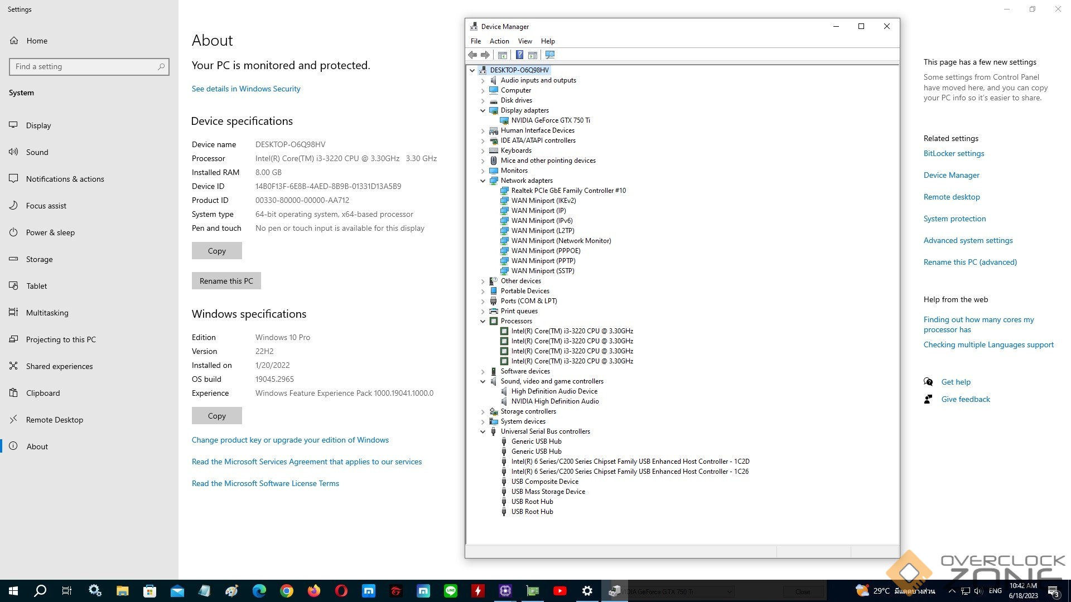
Task: Open the View menu in Device Manager
Action: tap(524, 41)
